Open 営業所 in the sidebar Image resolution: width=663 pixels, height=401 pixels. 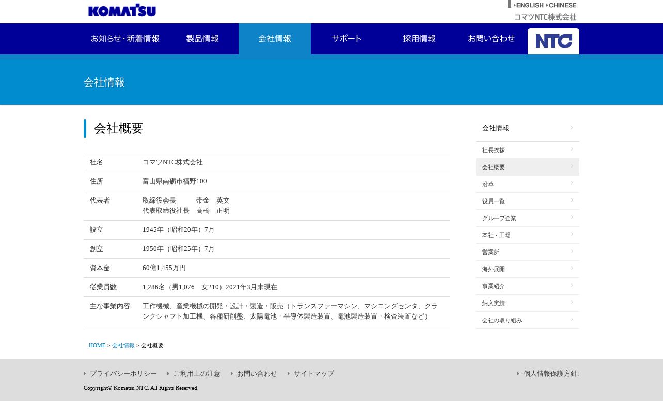click(x=528, y=252)
